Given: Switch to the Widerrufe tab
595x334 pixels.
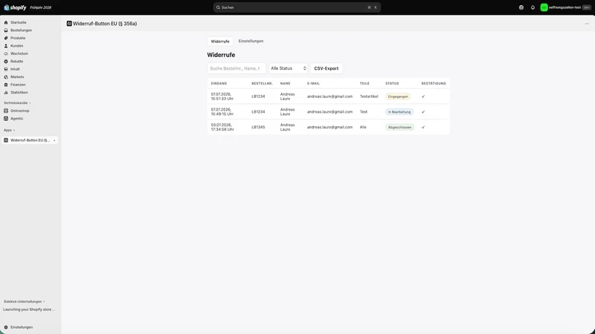Looking at the screenshot, I should [x=220, y=42].
